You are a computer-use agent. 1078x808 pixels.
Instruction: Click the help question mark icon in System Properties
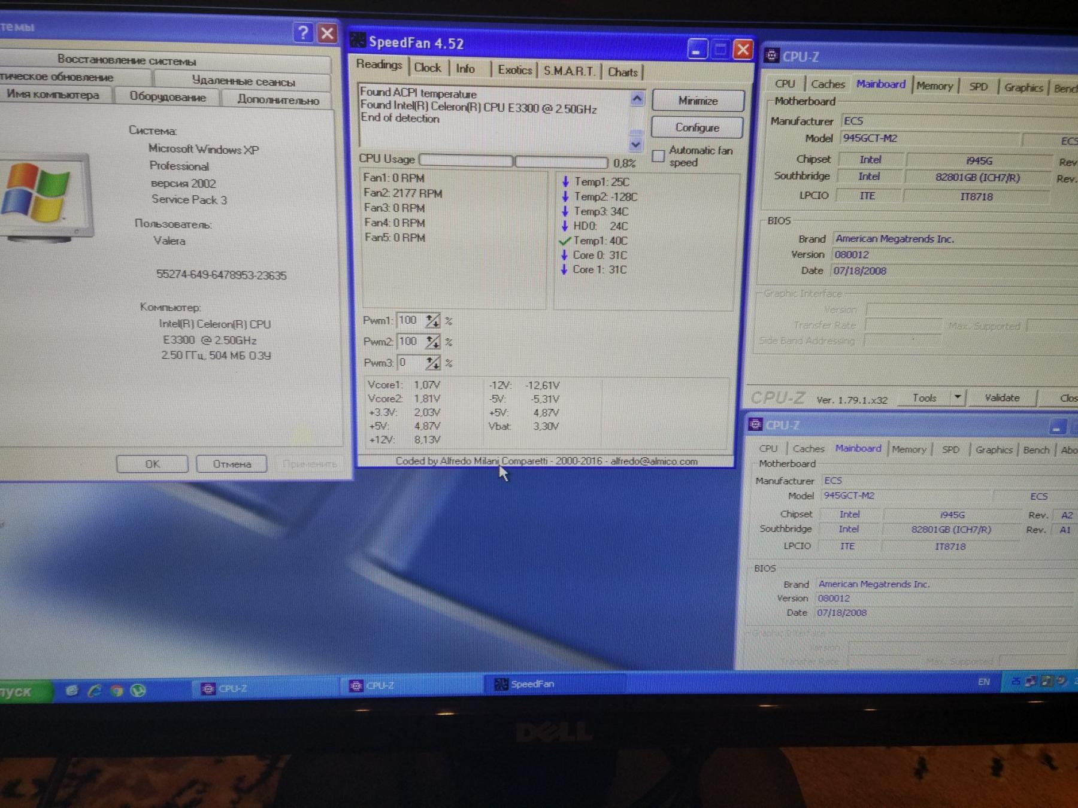[x=303, y=32]
